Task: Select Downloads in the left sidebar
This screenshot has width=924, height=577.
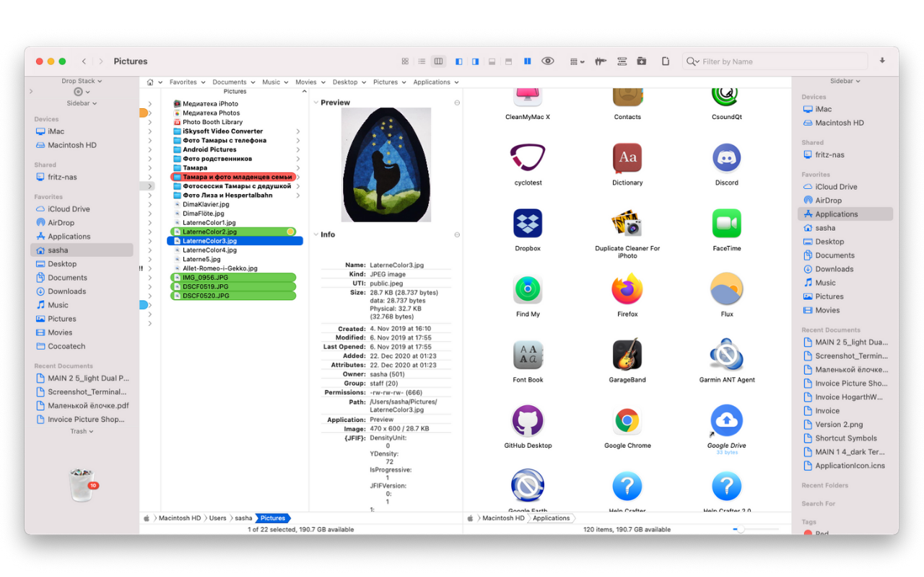Action: [66, 291]
